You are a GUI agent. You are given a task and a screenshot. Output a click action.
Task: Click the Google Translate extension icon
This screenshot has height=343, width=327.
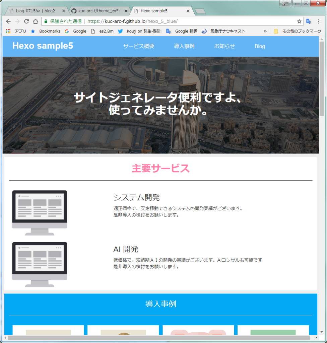(309, 21)
